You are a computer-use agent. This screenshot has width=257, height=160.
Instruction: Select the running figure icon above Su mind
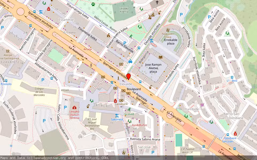(129, 109)
